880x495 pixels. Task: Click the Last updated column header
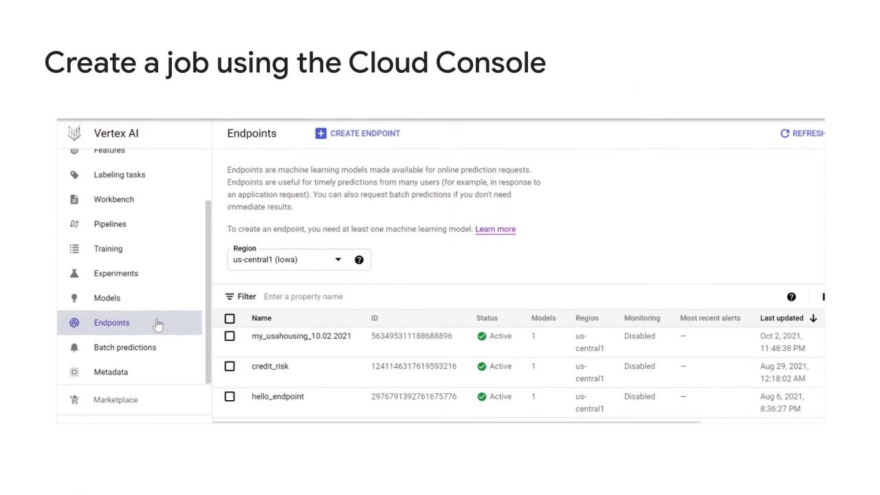click(782, 318)
